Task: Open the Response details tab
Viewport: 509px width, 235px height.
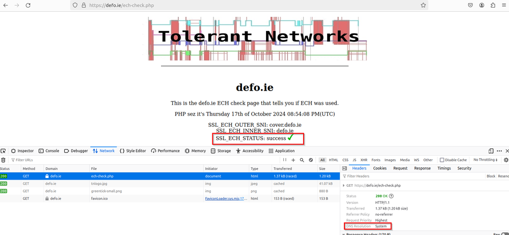Action: click(422, 168)
